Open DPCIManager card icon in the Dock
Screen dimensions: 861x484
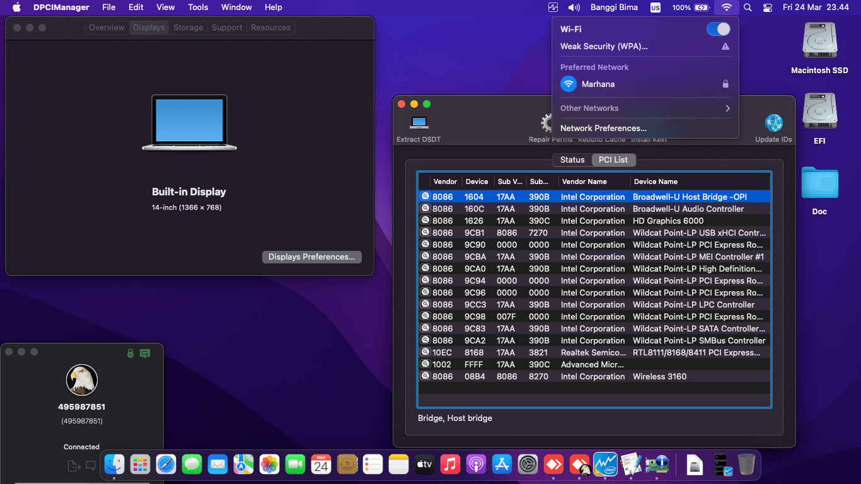click(x=657, y=464)
